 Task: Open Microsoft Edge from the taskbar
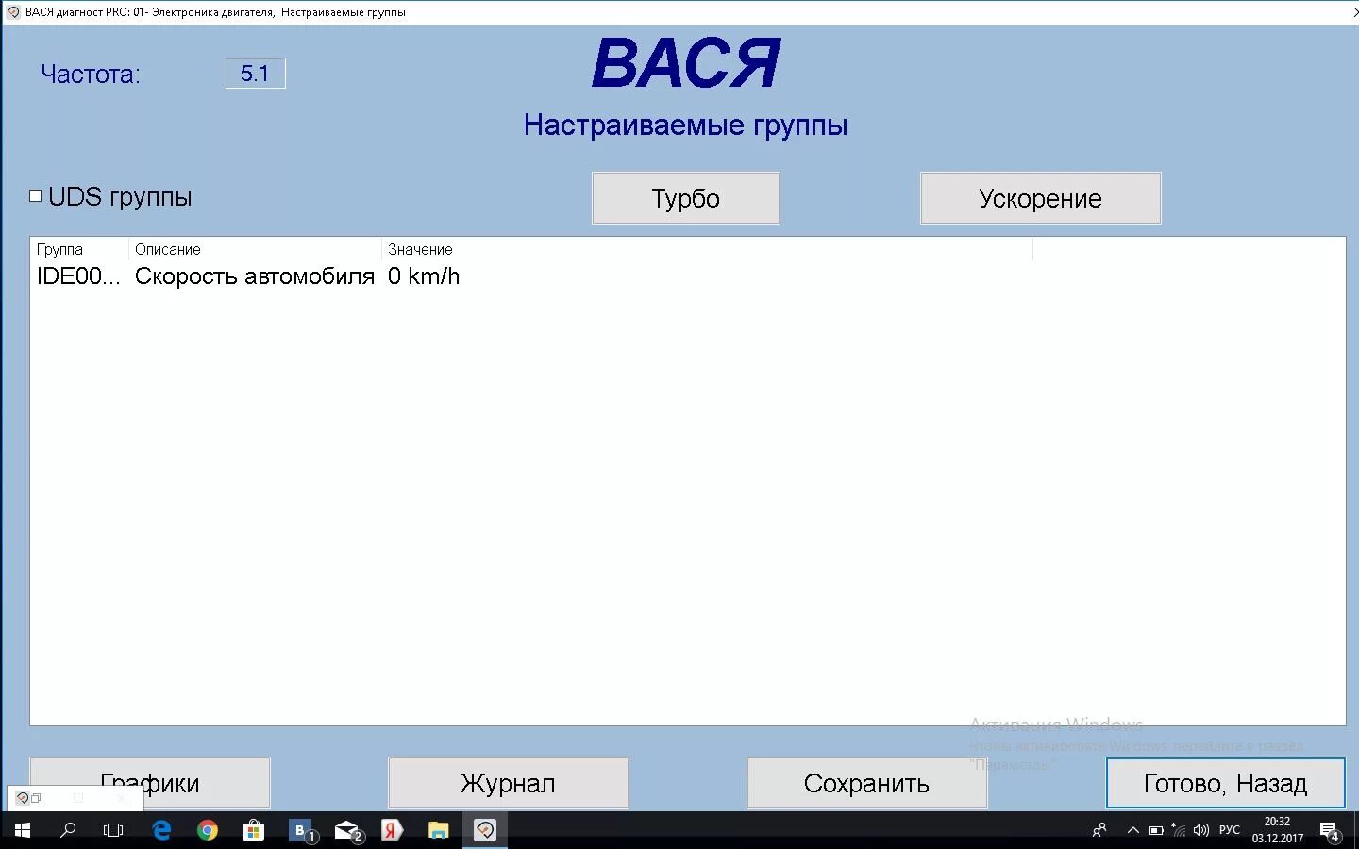pos(161,830)
